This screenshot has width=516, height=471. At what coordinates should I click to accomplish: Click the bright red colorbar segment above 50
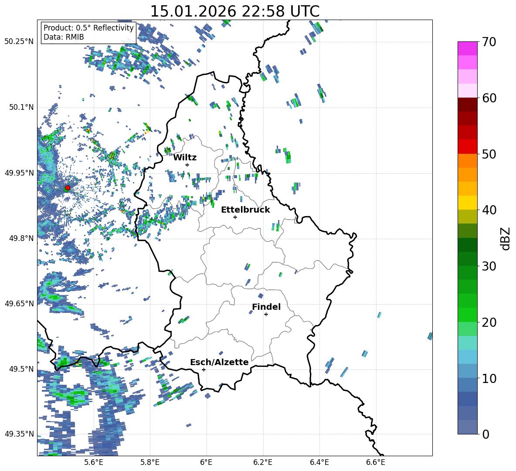pos(468,147)
